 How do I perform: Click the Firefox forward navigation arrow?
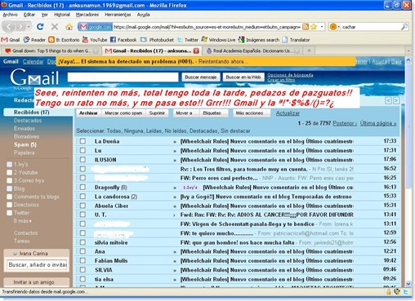pyautogui.click(x=20, y=27)
